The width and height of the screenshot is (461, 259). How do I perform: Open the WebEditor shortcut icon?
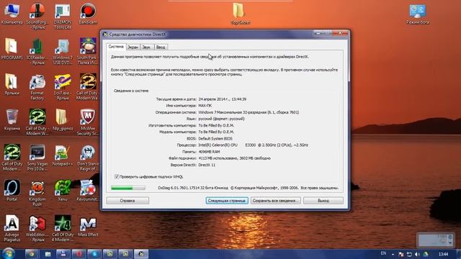point(37,229)
